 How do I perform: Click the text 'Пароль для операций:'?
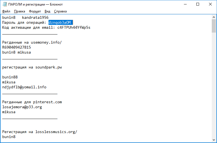click(24, 22)
